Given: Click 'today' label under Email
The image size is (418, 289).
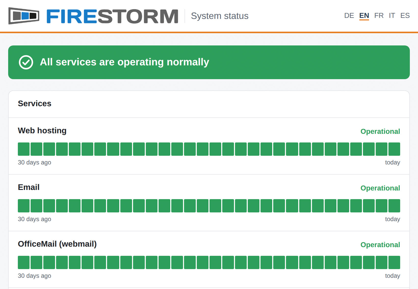Looking at the screenshot, I should pos(393,219).
